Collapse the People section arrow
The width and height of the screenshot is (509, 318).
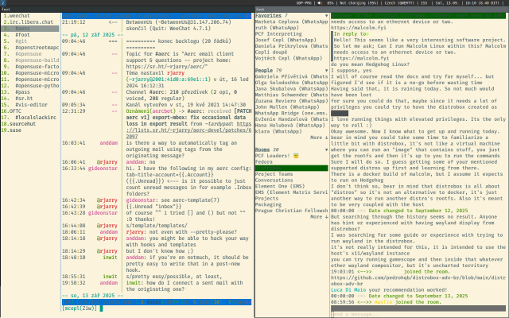(x=326, y=71)
